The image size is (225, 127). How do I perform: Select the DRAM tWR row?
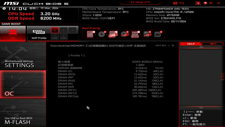pos(110,87)
